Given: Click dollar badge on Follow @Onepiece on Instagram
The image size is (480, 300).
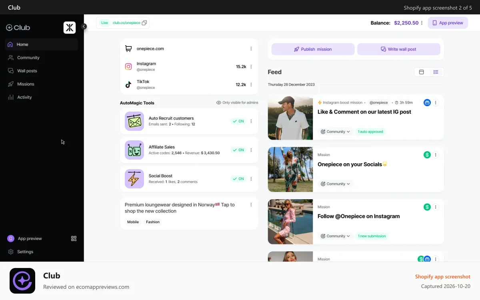Looking at the screenshot, I should click(427, 207).
